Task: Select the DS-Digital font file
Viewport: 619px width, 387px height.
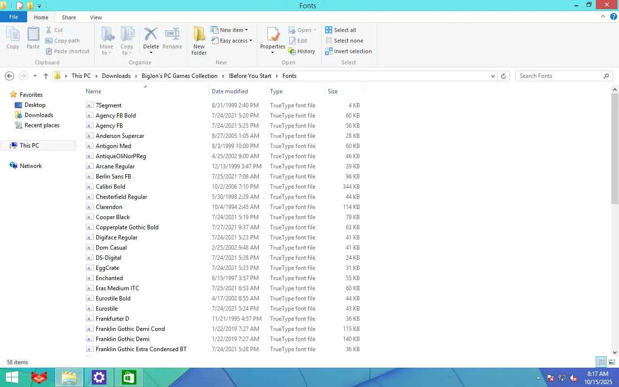Action: click(x=108, y=258)
